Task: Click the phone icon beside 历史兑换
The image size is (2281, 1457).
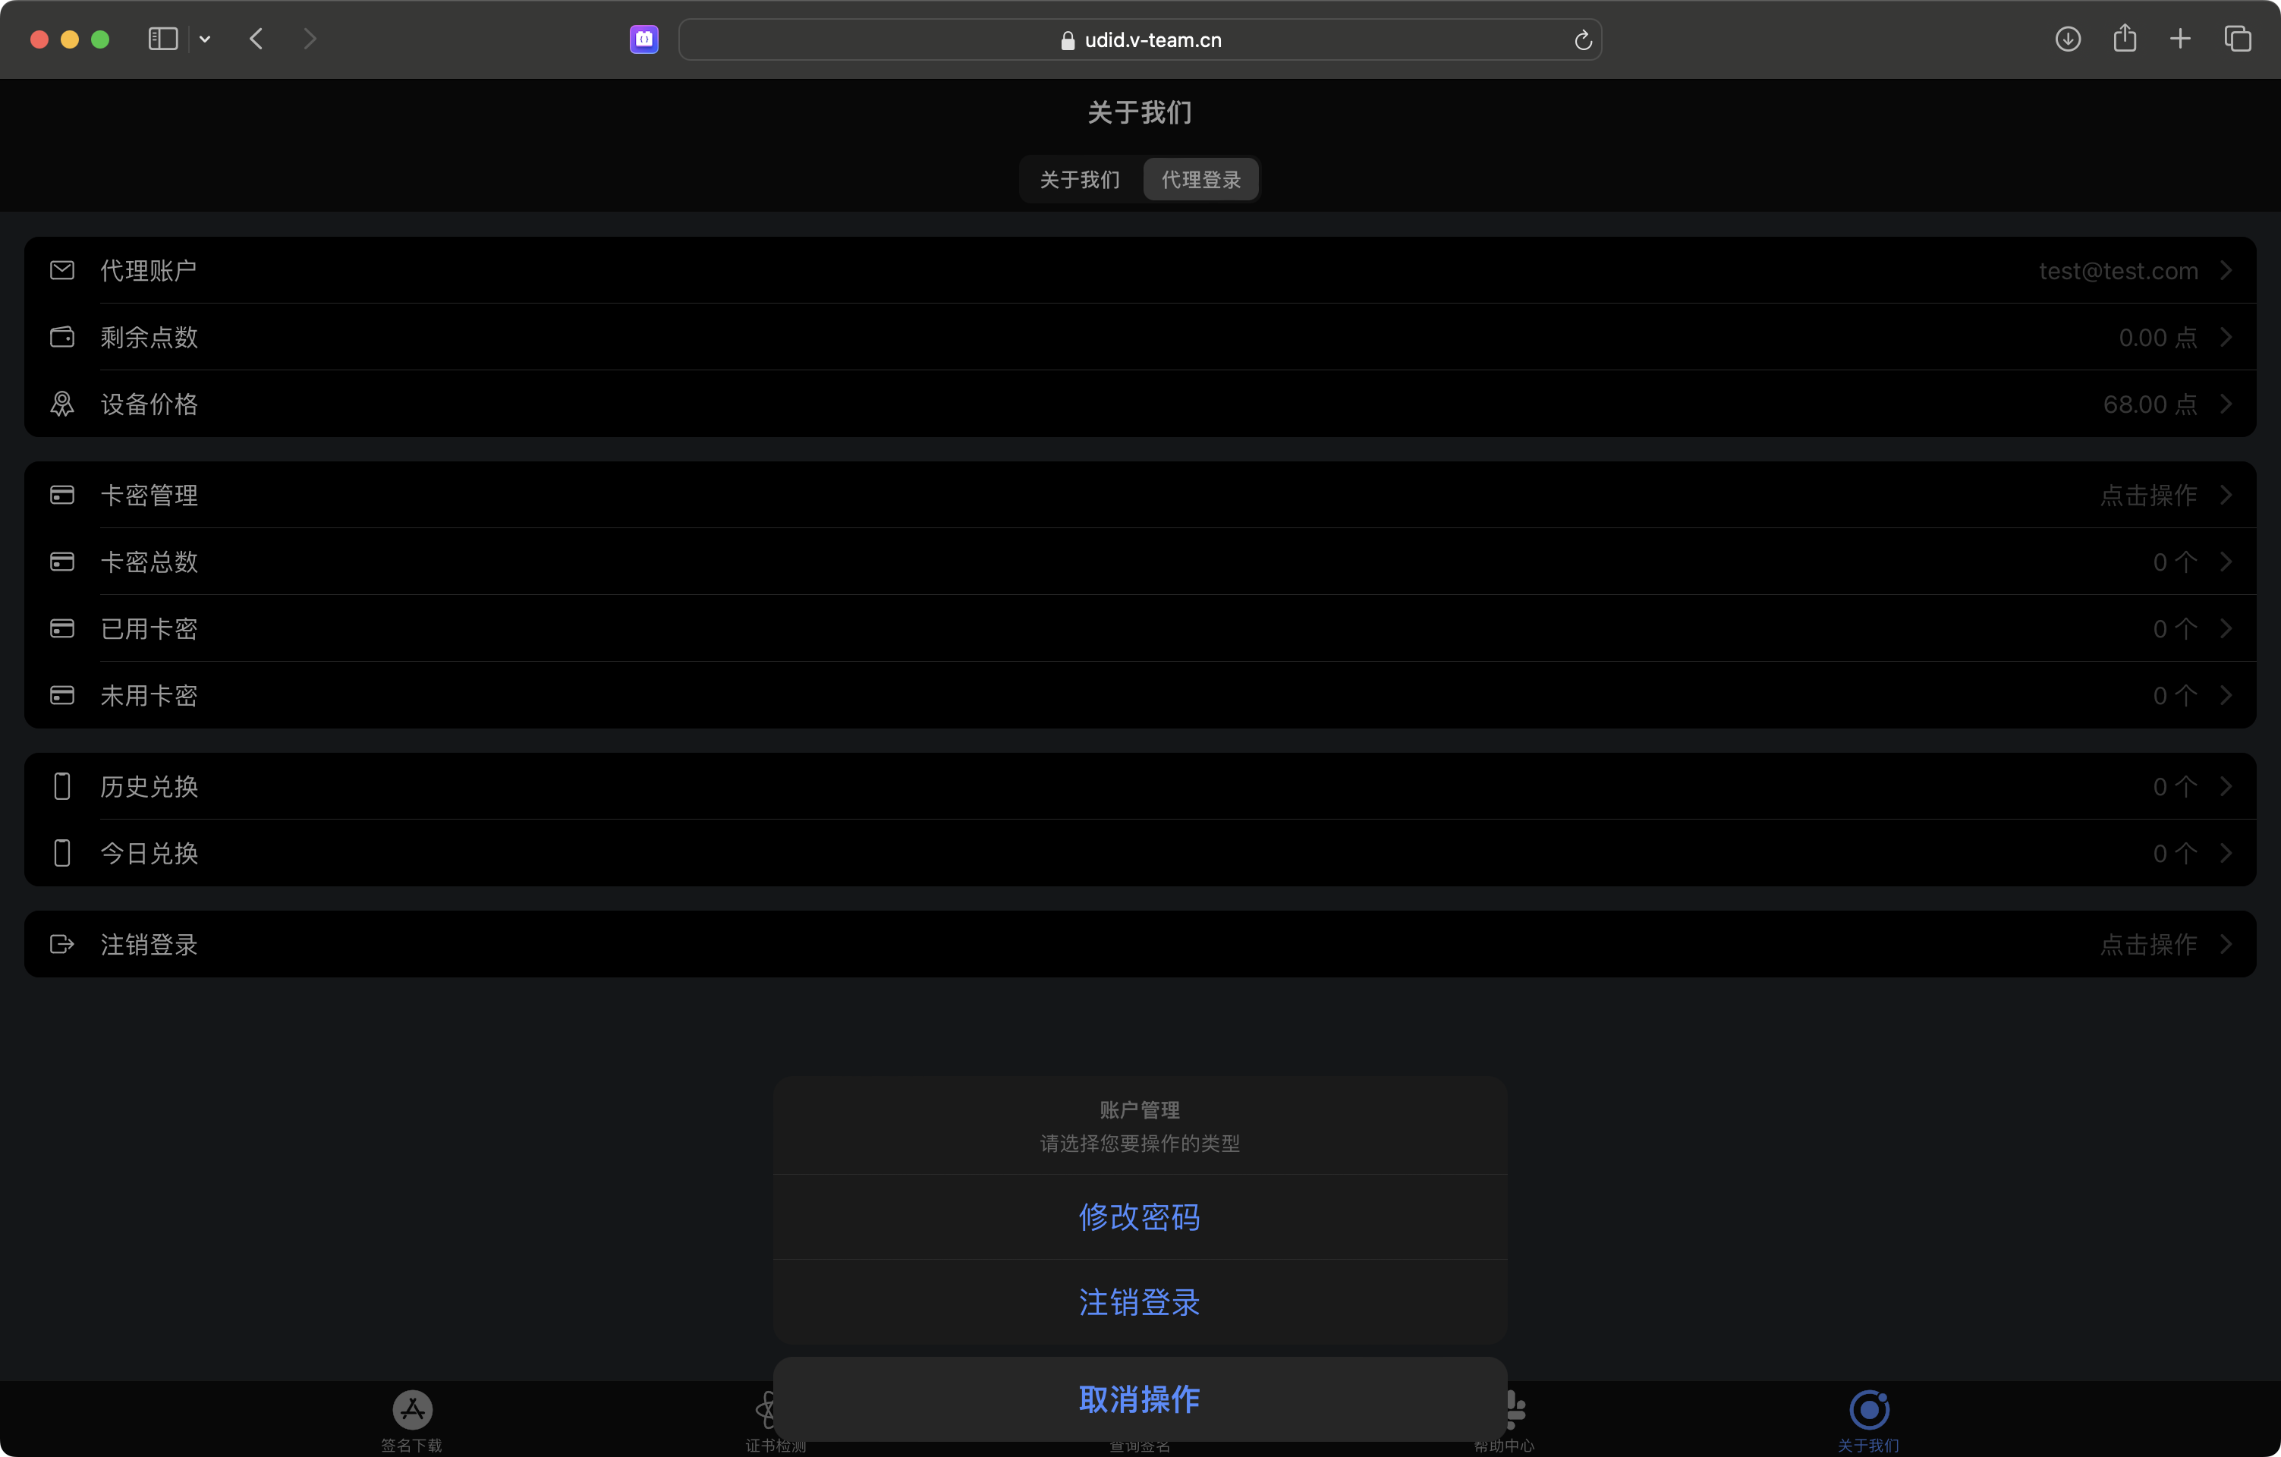Action: coord(62,786)
